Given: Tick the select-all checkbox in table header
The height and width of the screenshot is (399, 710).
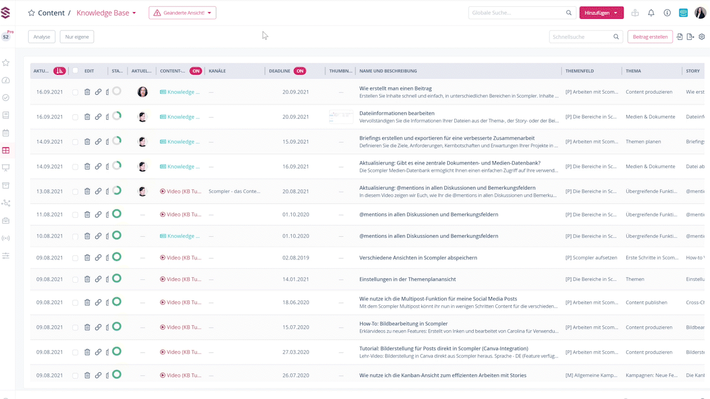Looking at the screenshot, I should (75, 71).
